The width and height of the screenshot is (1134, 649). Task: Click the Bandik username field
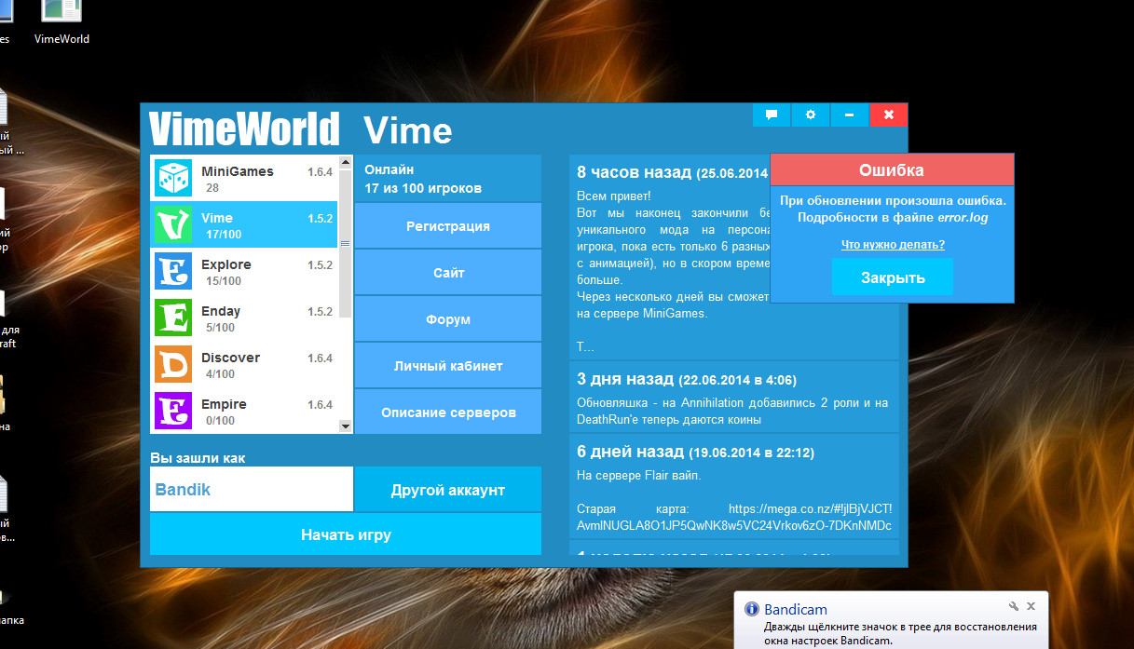252,490
